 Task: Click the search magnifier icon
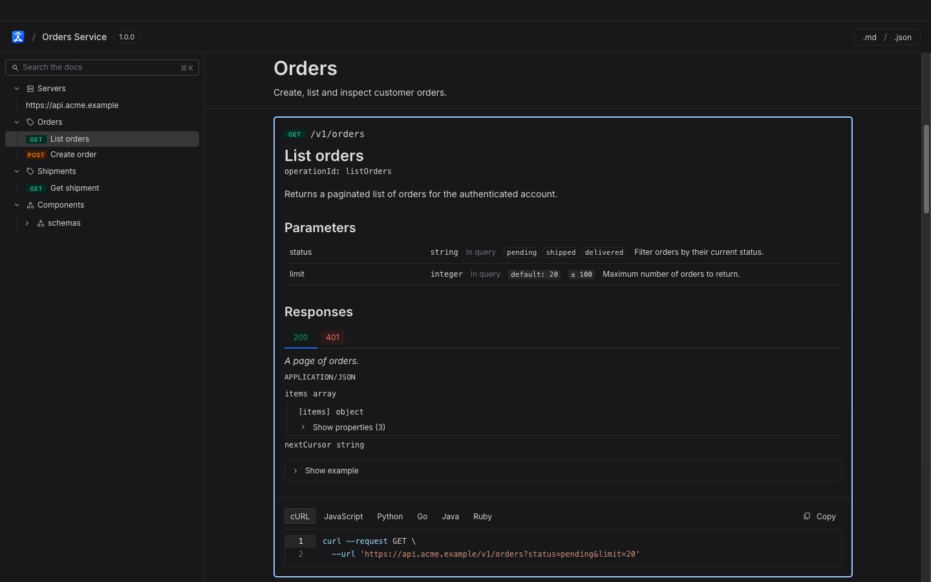pos(16,67)
